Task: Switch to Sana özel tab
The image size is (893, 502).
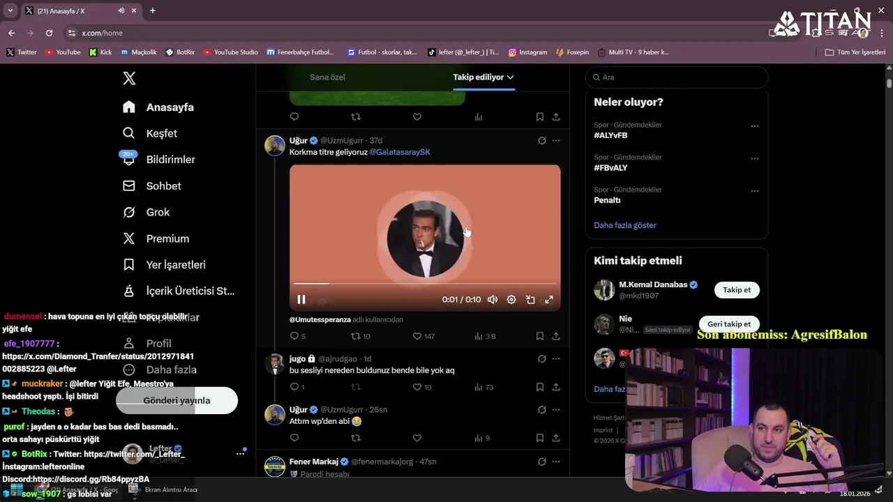Action: (327, 77)
